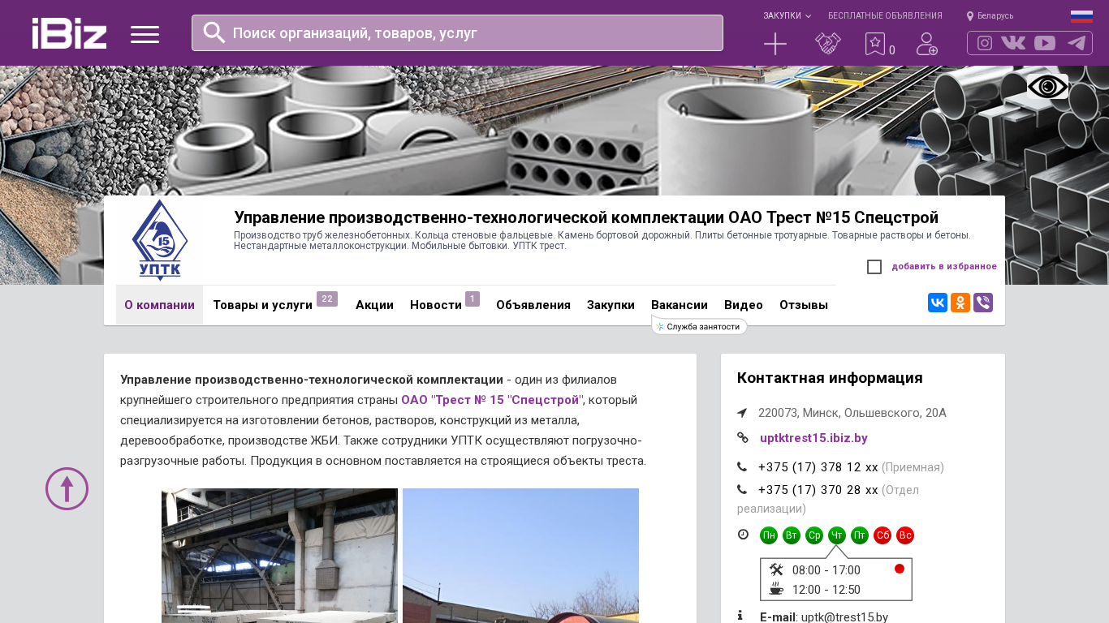1109x623 pixels.
Task: Open the hamburger main menu
Action: point(145,34)
